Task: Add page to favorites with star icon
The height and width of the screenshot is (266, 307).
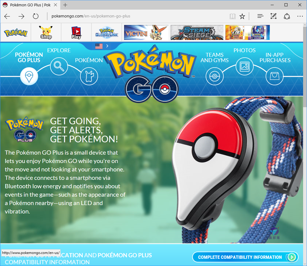Action: (x=242, y=16)
